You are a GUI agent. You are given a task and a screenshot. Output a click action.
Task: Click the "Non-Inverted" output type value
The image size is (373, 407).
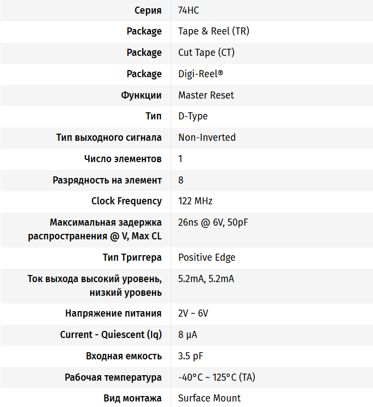point(207,137)
